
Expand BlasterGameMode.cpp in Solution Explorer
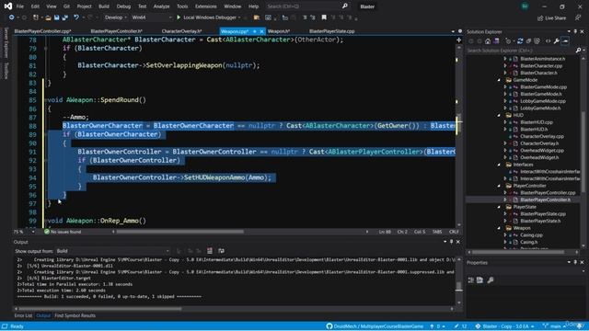[505, 87]
